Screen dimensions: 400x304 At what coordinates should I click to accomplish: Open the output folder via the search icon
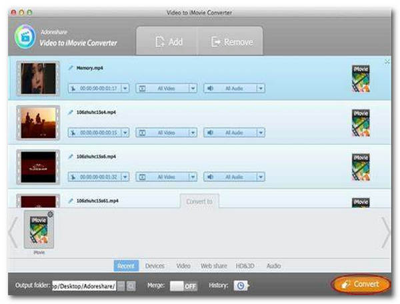tap(131, 286)
